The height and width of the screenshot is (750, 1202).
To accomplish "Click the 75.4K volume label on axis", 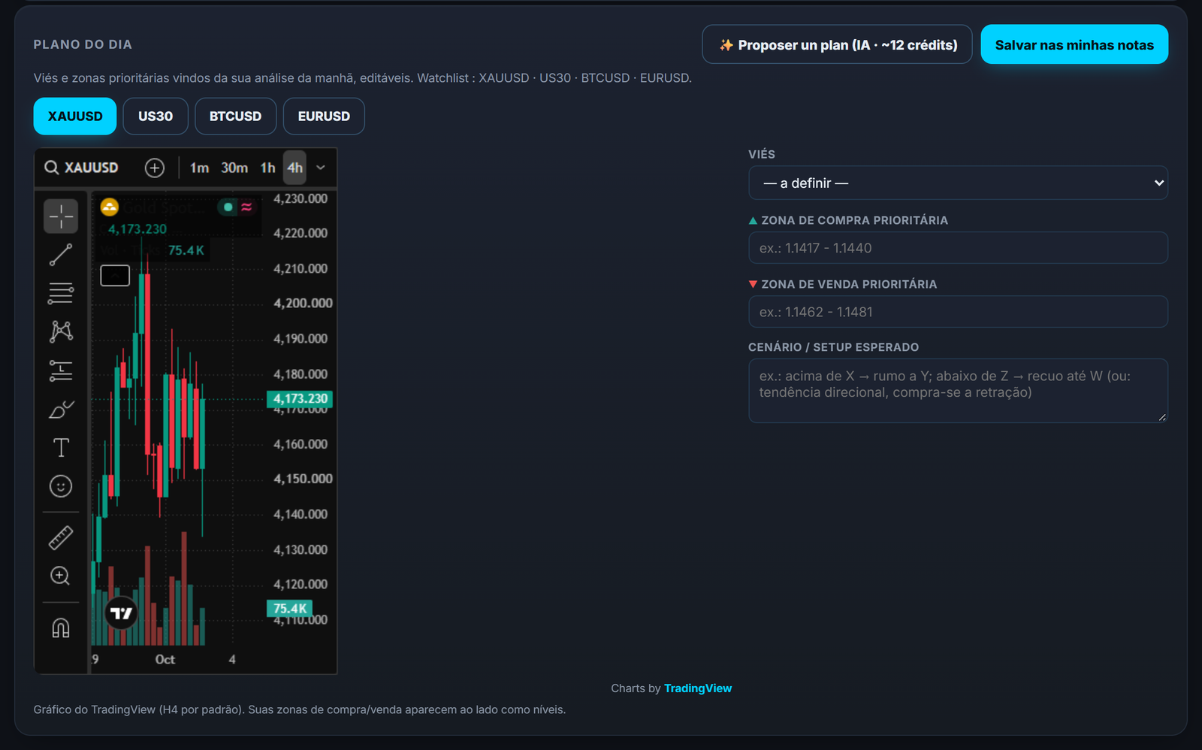I will (x=289, y=608).
